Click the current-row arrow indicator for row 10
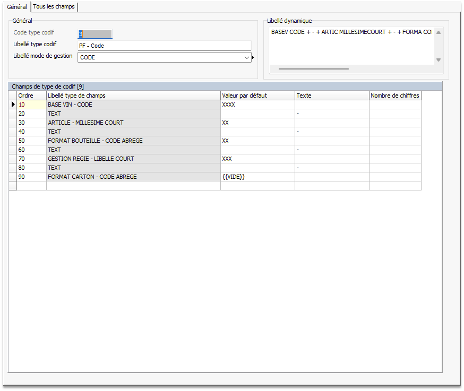 coord(13,105)
